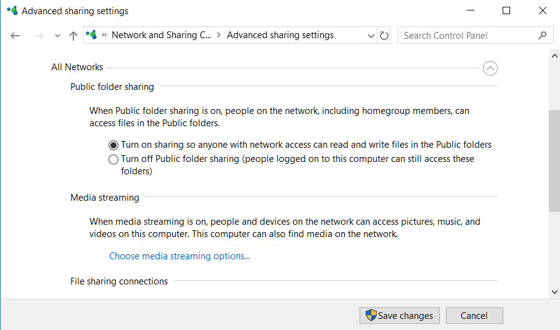560x330 pixels.
Task: Click the File sharing connections heading
Action: [119, 281]
